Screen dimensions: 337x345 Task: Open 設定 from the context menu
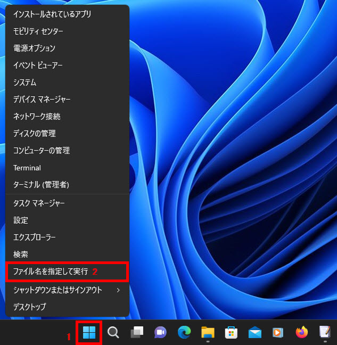point(21,220)
